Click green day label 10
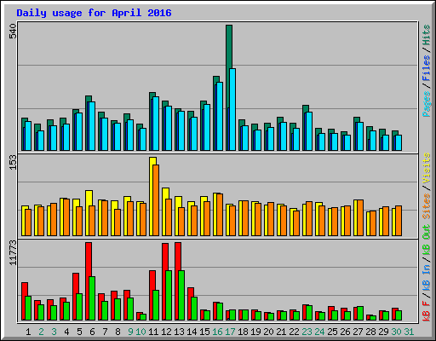The width and height of the screenshot is (436, 341). tap(141, 332)
